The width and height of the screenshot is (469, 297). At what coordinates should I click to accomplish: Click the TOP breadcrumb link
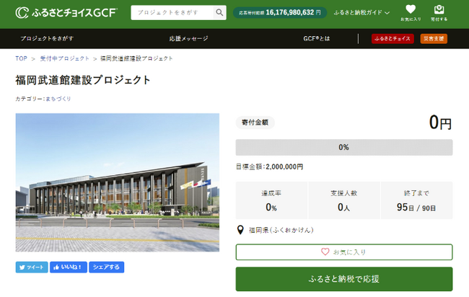[x=22, y=58]
